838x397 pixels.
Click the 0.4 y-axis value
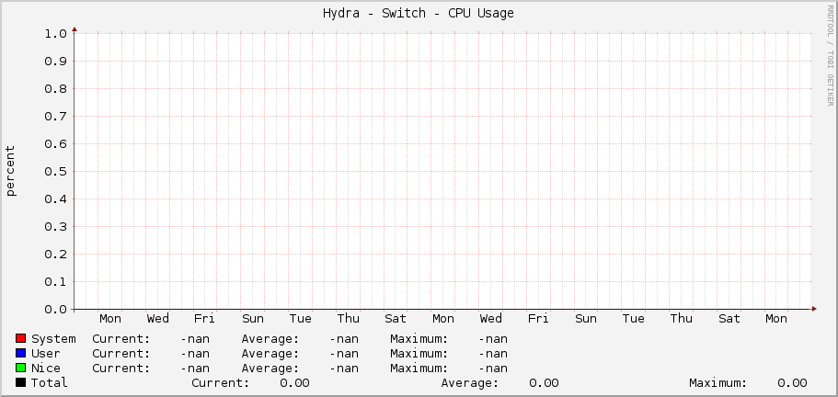(x=55, y=199)
